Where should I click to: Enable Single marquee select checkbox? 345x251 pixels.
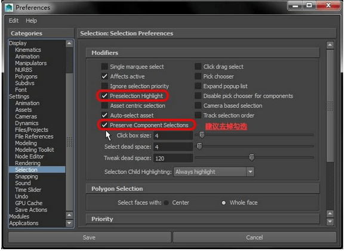104,67
